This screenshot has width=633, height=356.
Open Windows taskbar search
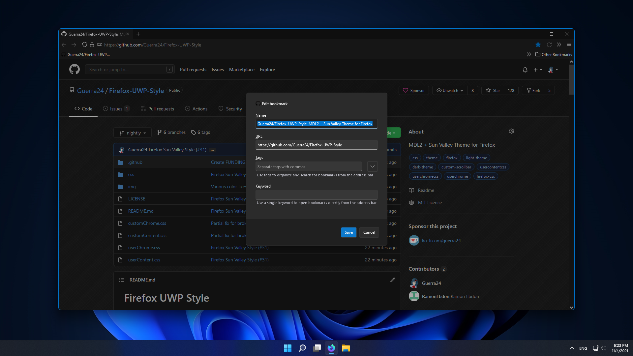point(302,348)
